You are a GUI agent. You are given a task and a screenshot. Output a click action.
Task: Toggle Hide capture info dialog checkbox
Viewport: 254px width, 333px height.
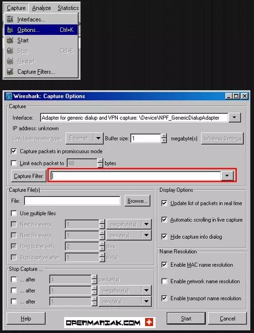click(164, 237)
